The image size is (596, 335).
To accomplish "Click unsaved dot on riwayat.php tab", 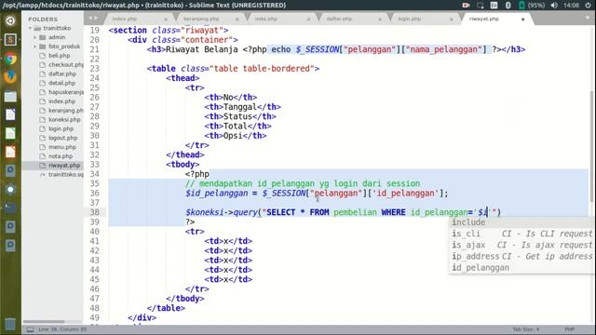I will click(522, 19).
